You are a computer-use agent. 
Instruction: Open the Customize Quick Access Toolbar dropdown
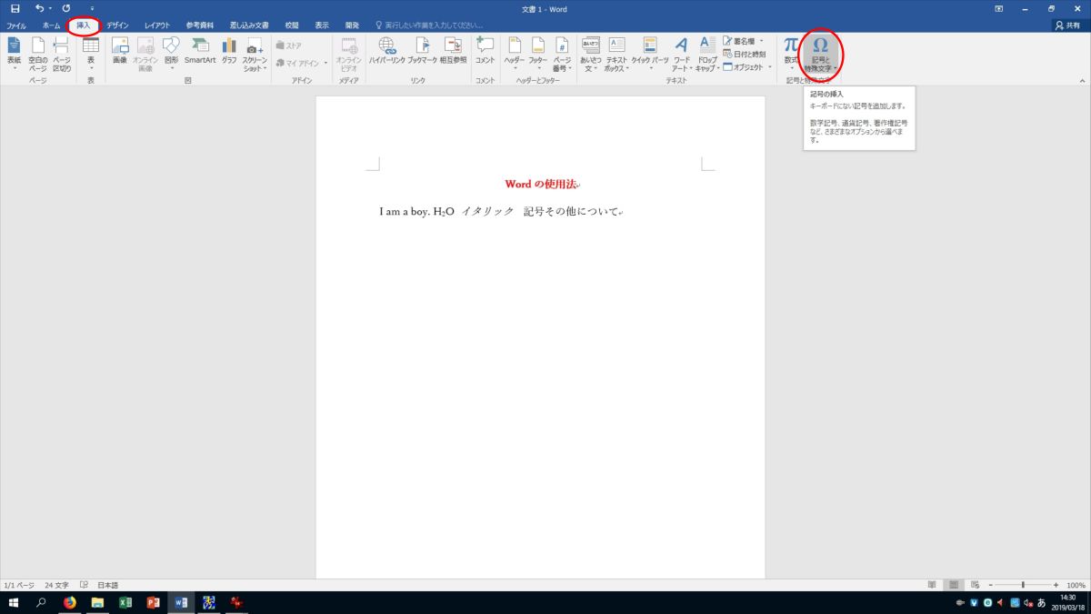(92, 8)
